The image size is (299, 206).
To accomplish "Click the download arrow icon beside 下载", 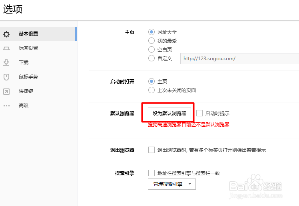I will (x=6, y=63).
